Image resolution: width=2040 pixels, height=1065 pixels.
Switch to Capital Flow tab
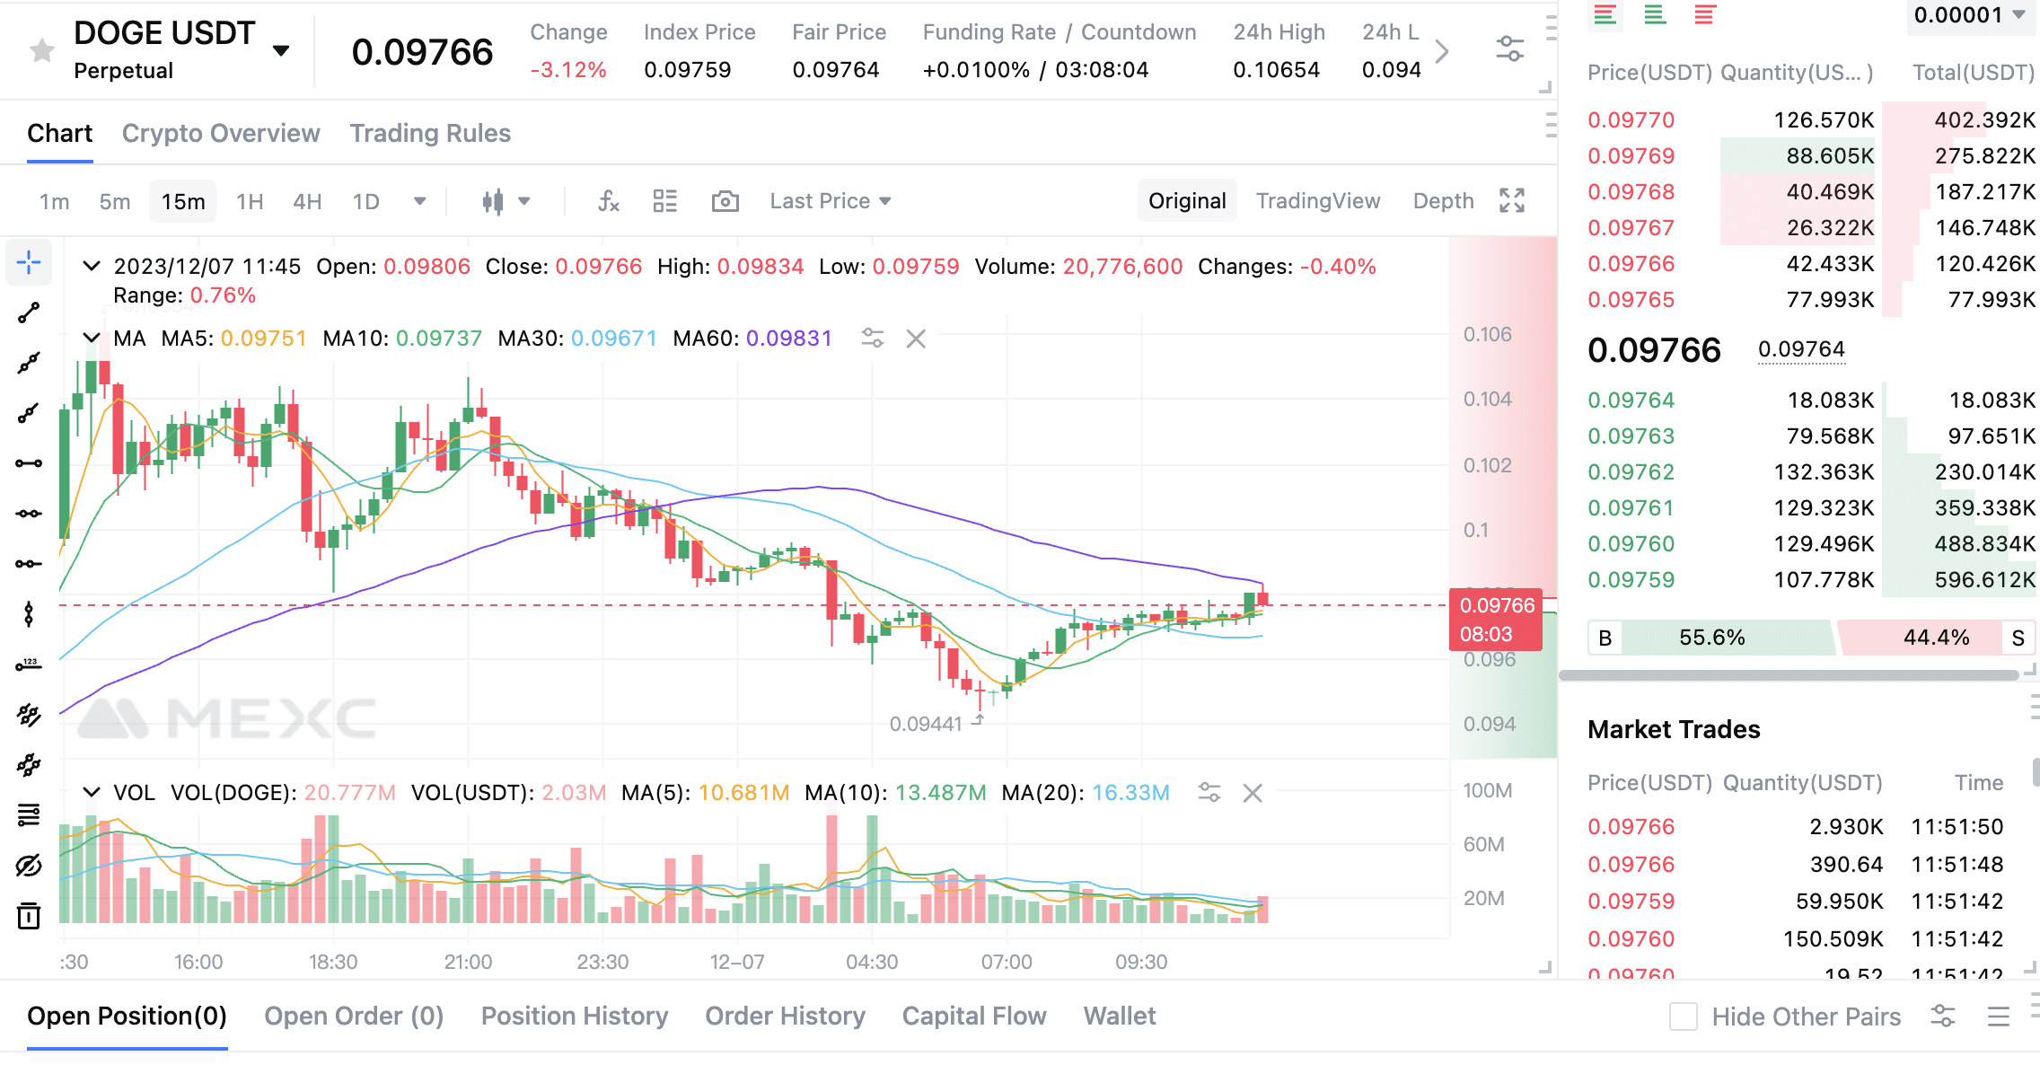974,1016
